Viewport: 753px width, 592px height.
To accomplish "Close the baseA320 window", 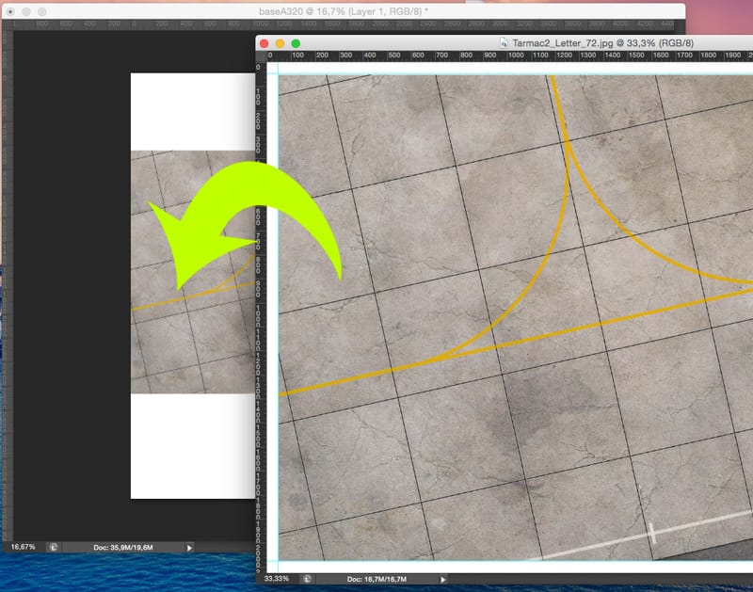I will (10, 11).
